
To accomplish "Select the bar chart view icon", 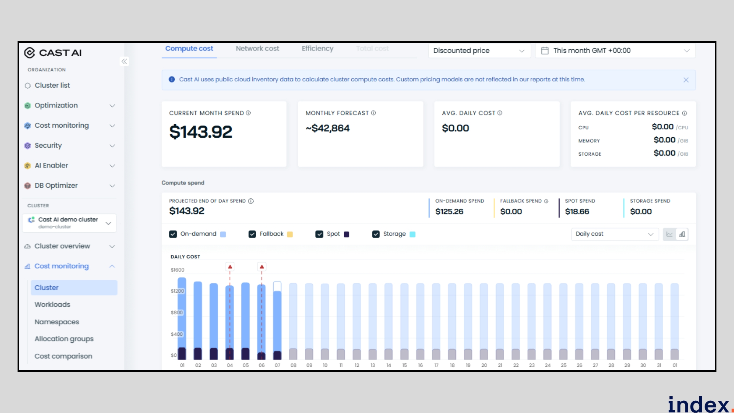I will [682, 234].
